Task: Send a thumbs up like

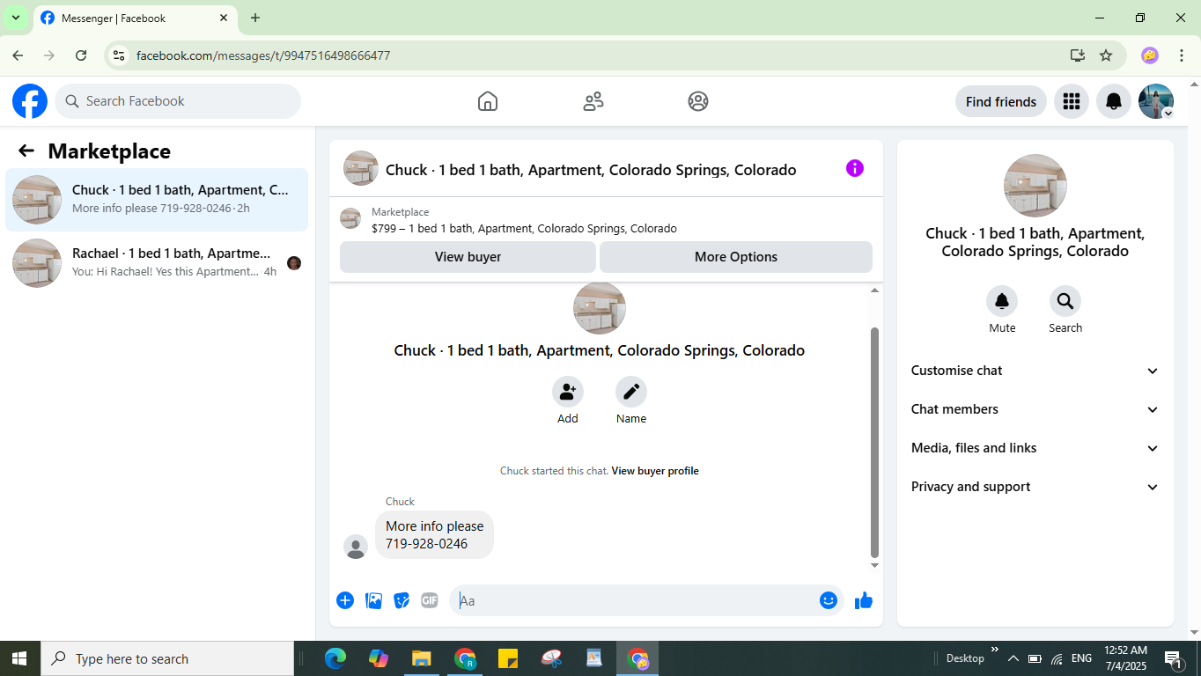Action: [x=864, y=600]
